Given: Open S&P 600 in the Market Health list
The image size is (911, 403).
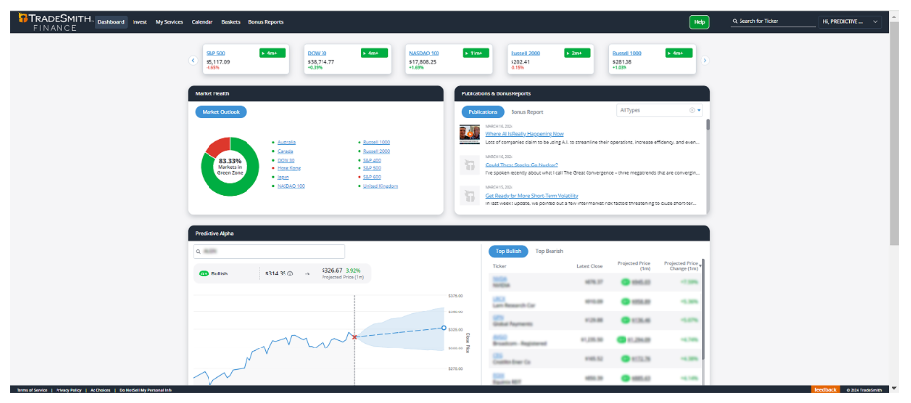Looking at the screenshot, I should [372, 177].
